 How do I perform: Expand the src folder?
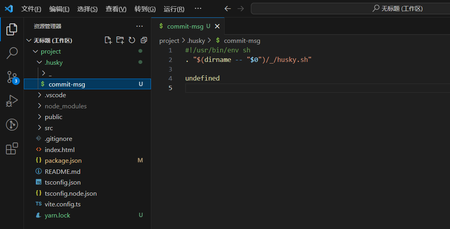(x=39, y=128)
